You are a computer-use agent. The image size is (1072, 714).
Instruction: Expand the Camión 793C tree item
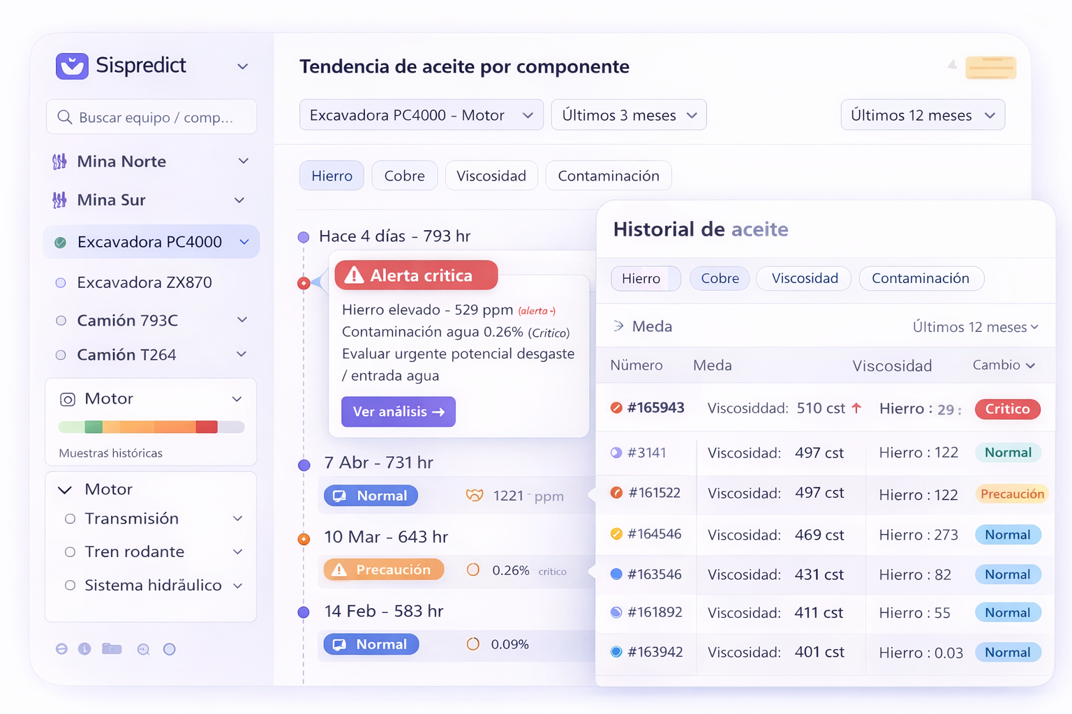pyautogui.click(x=242, y=320)
